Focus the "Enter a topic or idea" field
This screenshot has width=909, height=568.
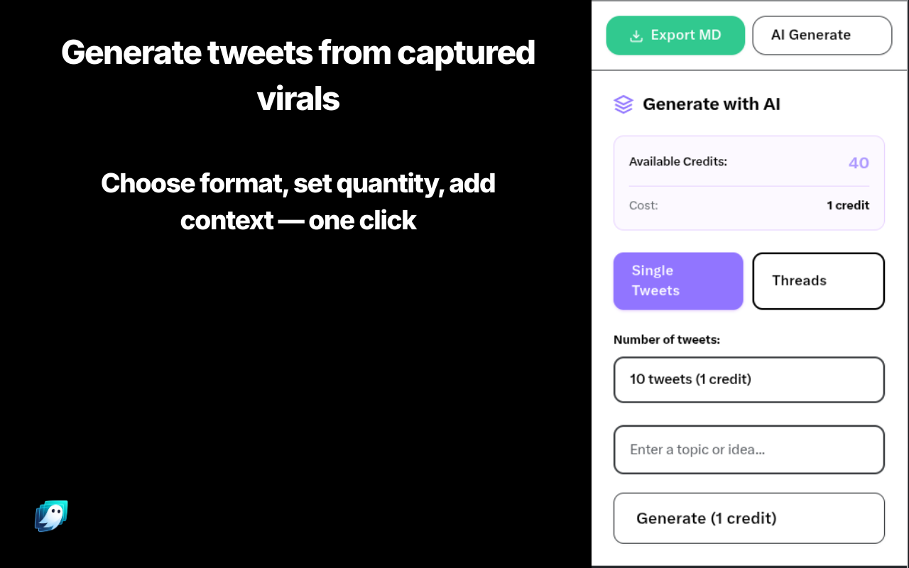click(x=749, y=449)
